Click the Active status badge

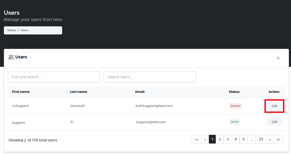coord(235,122)
